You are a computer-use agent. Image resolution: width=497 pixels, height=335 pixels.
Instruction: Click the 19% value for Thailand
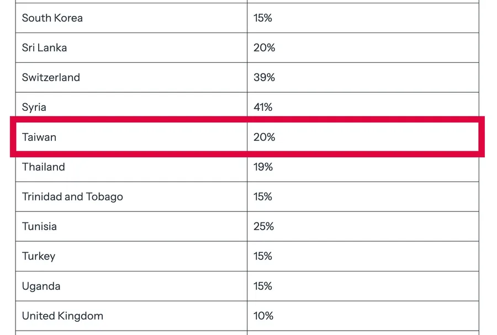(x=263, y=167)
